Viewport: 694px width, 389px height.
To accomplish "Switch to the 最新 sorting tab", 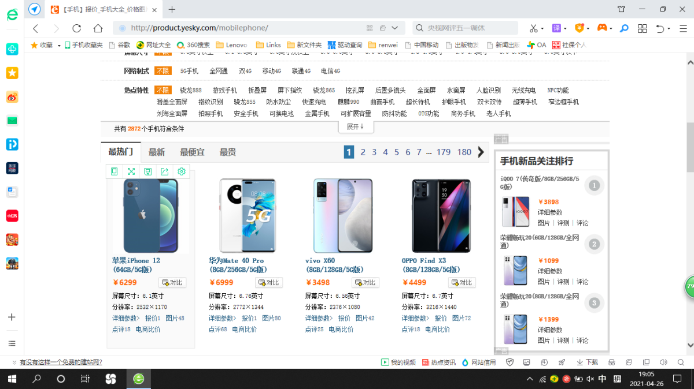I will [157, 152].
